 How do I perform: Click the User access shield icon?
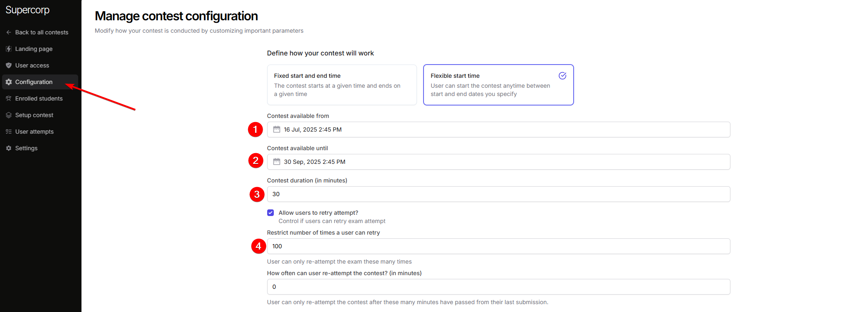[9, 65]
